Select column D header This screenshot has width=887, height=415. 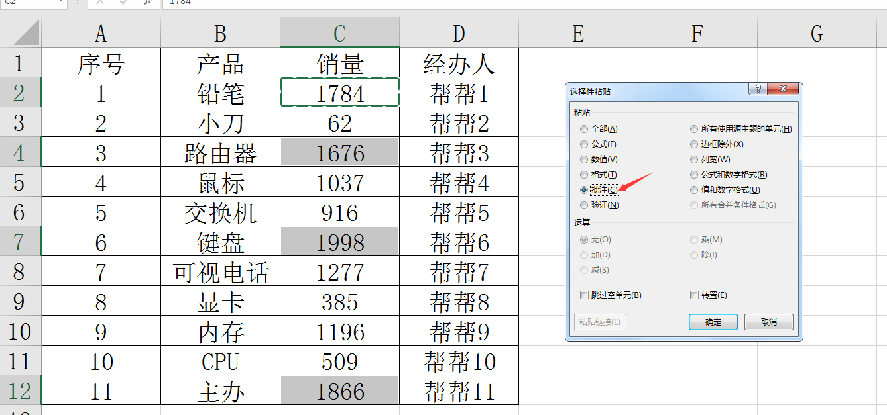459,32
